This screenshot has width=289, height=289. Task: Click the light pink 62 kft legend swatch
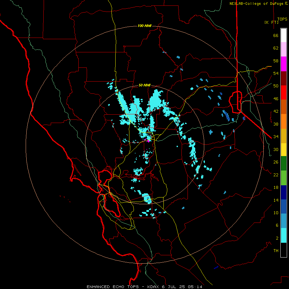pyautogui.click(x=284, y=49)
